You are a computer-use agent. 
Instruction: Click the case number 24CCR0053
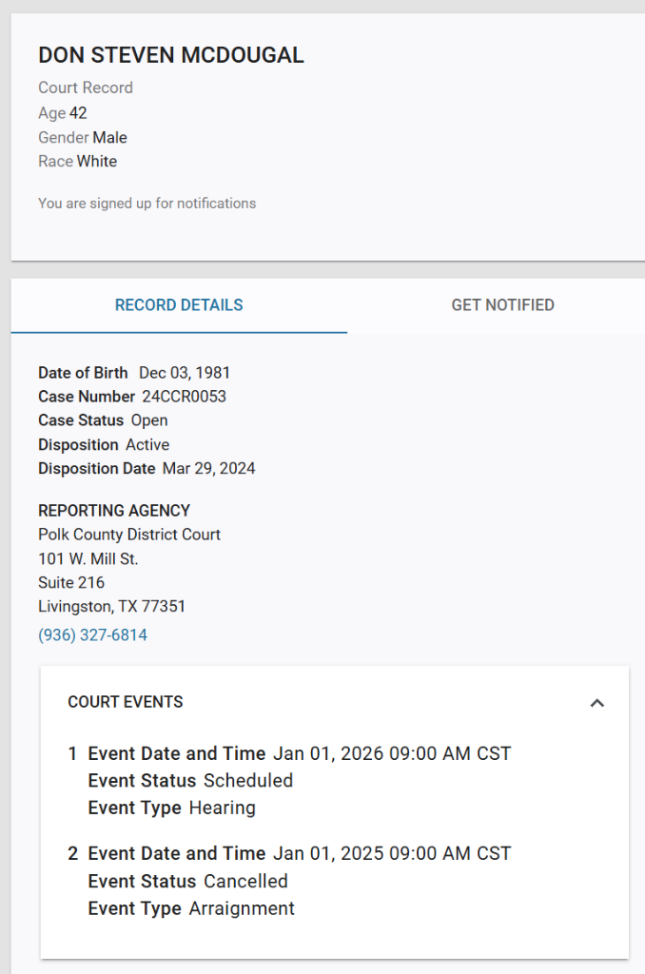tap(184, 397)
